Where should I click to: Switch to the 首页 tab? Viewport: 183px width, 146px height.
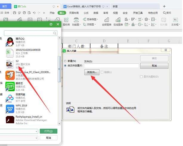(5, 6)
